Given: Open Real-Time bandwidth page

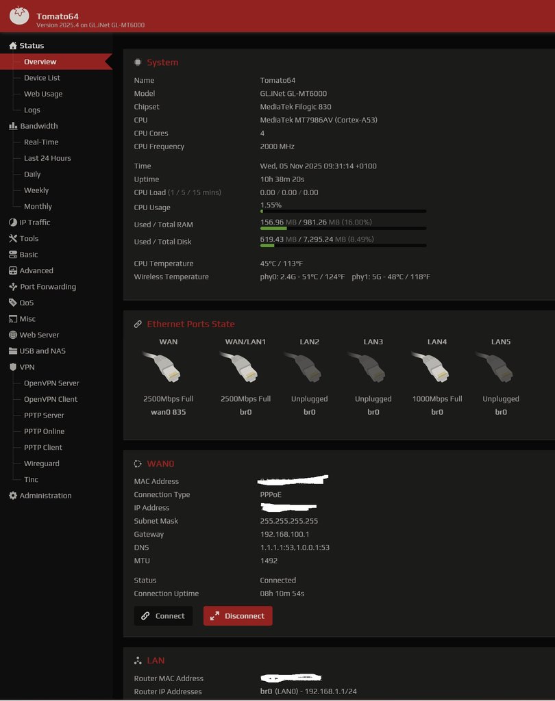Looking at the screenshot, I should 41,142.
